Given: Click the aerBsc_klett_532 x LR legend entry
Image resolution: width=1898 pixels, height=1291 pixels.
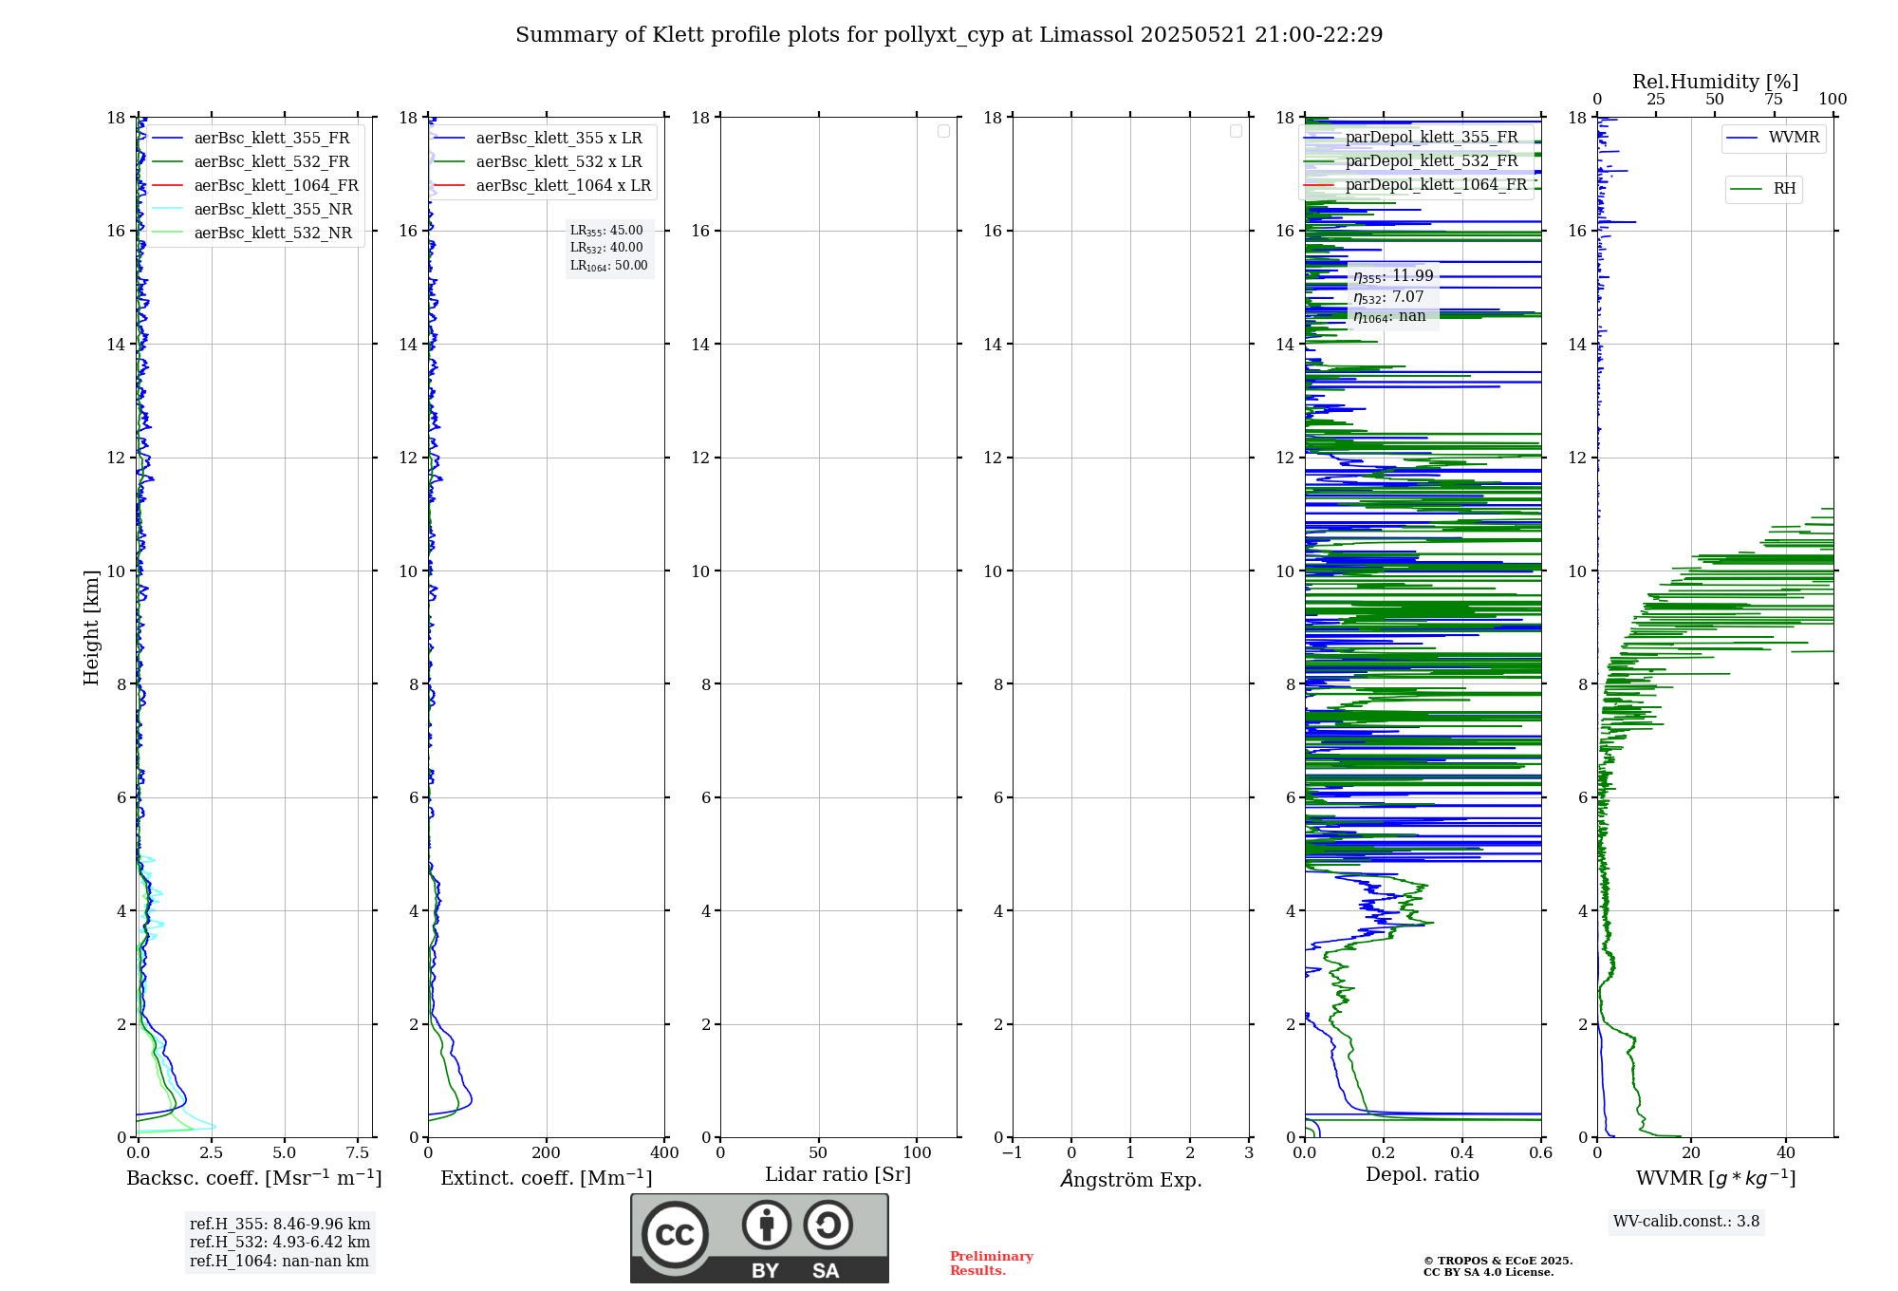Looking at the screenshot, I should point(539,162).
